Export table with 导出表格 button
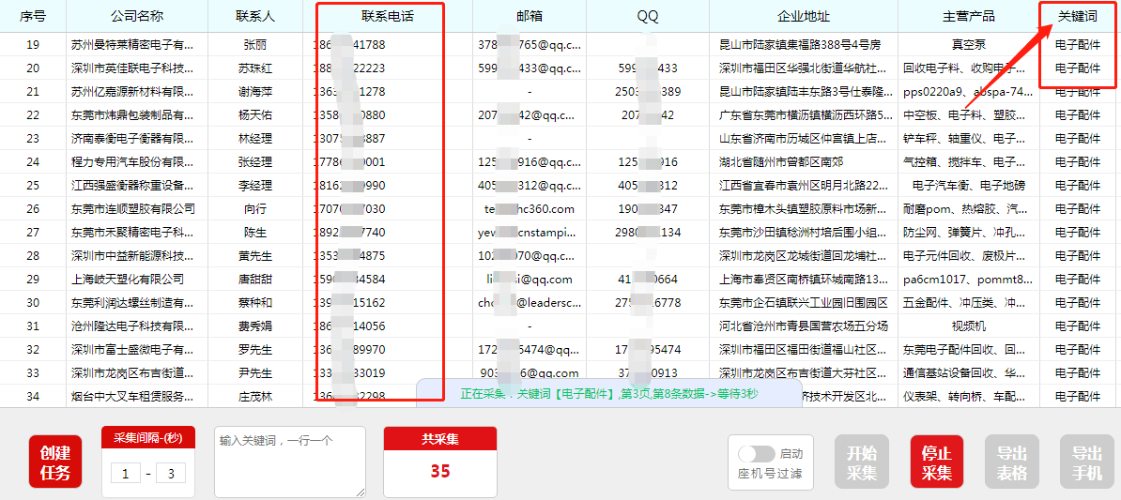Screen dimensions: 1121x500 coord(1011,462)
